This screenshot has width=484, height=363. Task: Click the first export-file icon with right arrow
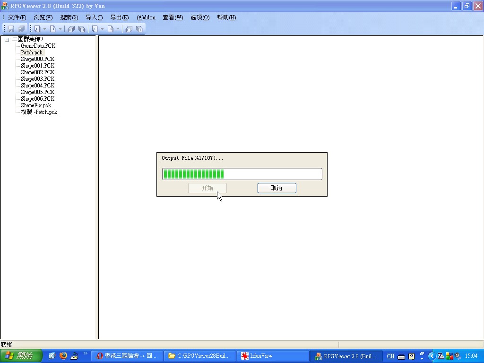point(53,29)
